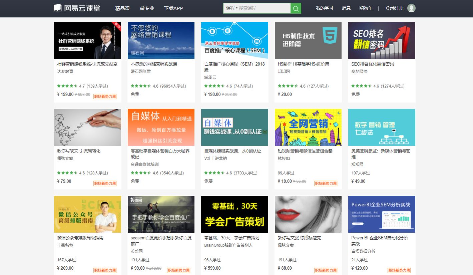Open title 教你写软文 引流高转化
This screenshot has width=473, height=275.
pos(79,151)
